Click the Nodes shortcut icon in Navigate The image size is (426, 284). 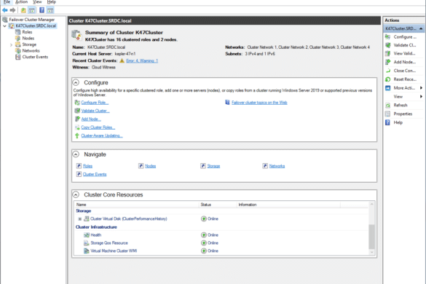pyautogui.click(x=141, y=166)
